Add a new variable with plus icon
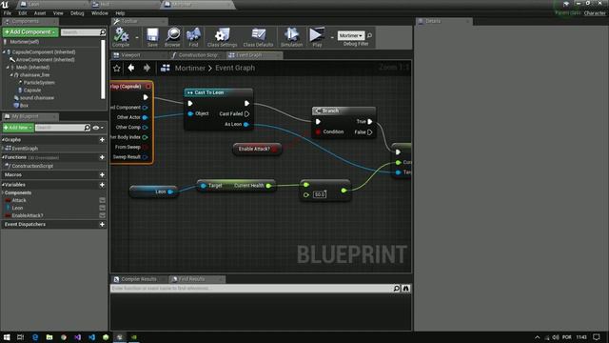 pyautogui.click(x=102, y=185)
